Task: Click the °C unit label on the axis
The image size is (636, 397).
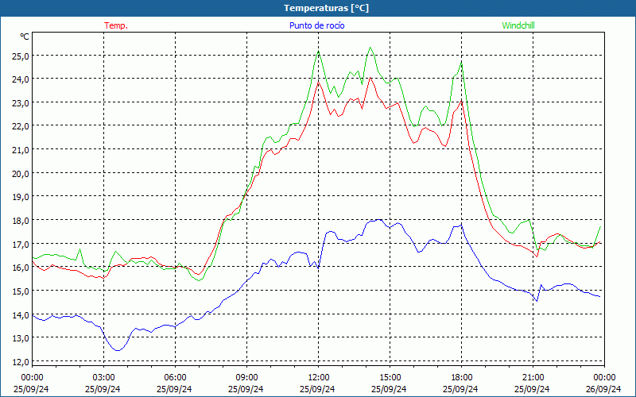Action: 25,37
